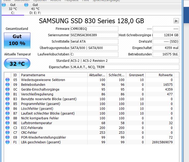This screenshot has width=189, height=162.
Task: Click the Übertragungsmodus field SATA/600
Action: click(x=94, y=48)
